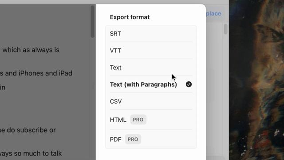
Task: Click the desktop wallpaper area
Action: pos(256,80)
